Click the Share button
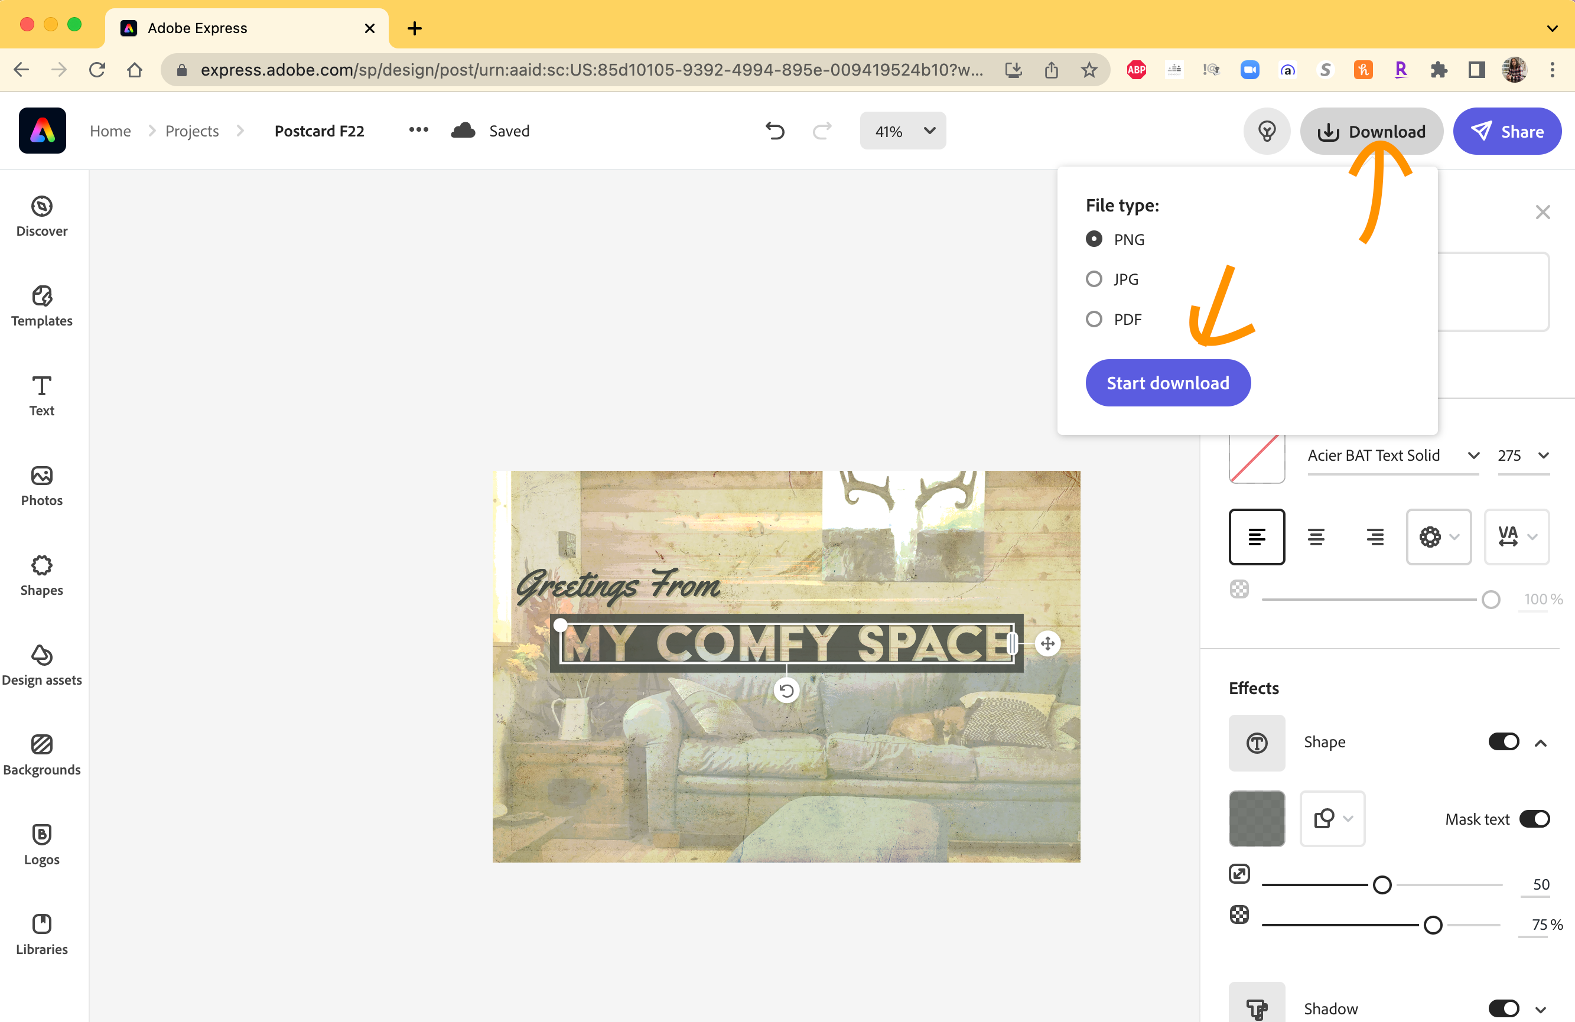Viewport: 1575px width, 1022px height. (x=1507, y=131)
